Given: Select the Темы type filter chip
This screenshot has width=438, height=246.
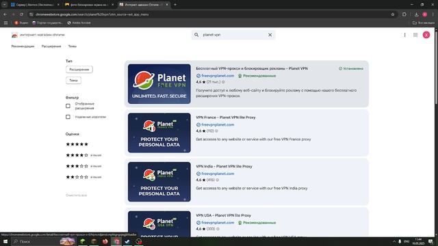Looking at the screenshot, I should pyautogui.click(x=73, y=81).
